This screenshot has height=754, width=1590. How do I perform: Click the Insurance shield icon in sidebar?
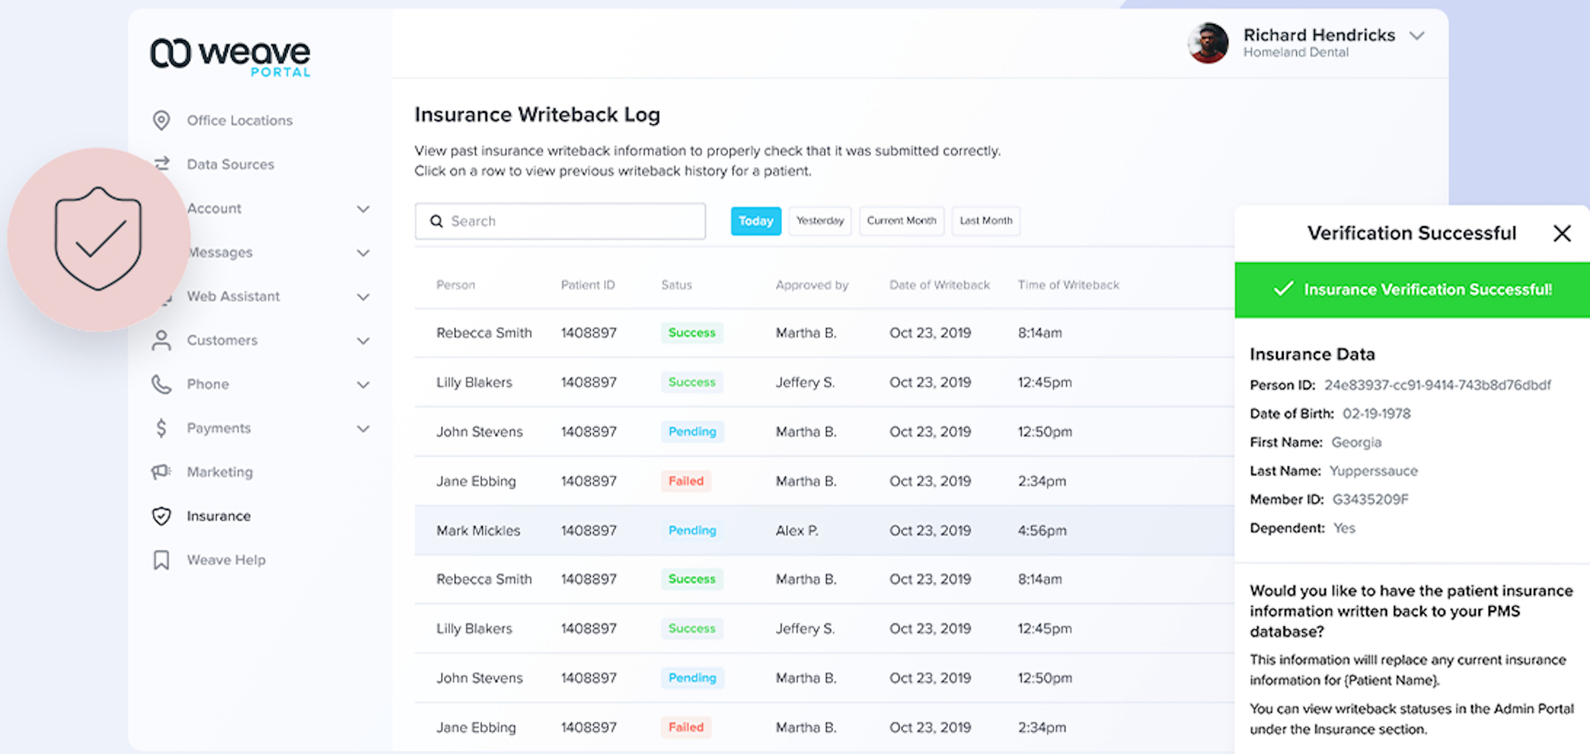(x=161, y=516)
